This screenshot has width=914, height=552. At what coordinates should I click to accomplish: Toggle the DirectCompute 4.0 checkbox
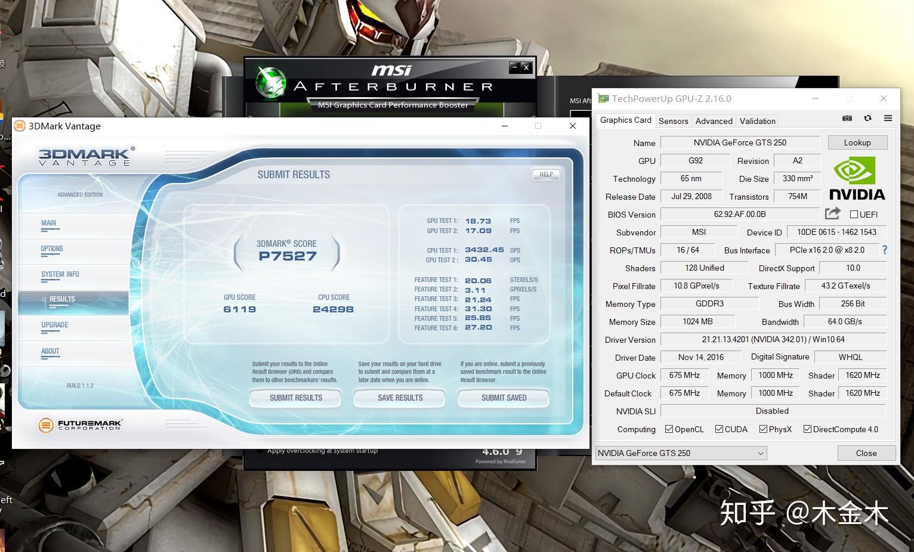coord(807,429)
